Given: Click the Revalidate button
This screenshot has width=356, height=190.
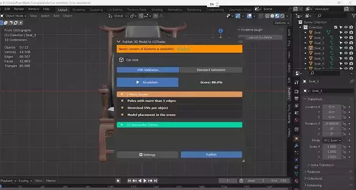Looking at the screenshot, I should pos(147,82).
